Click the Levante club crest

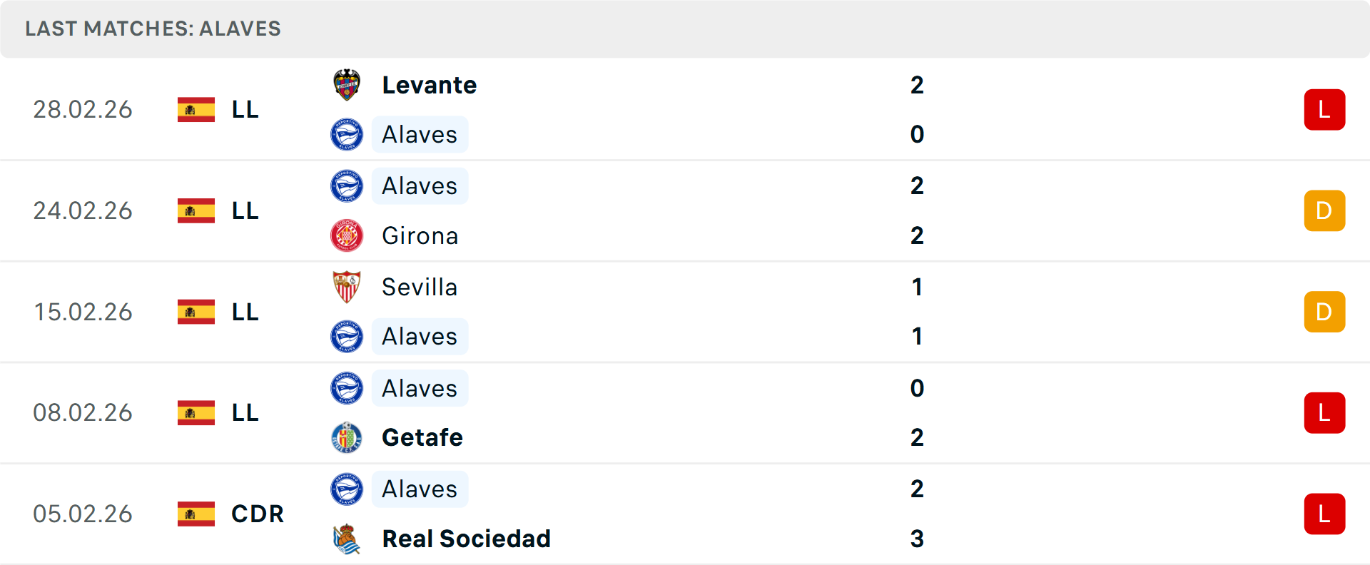point(347,85)
